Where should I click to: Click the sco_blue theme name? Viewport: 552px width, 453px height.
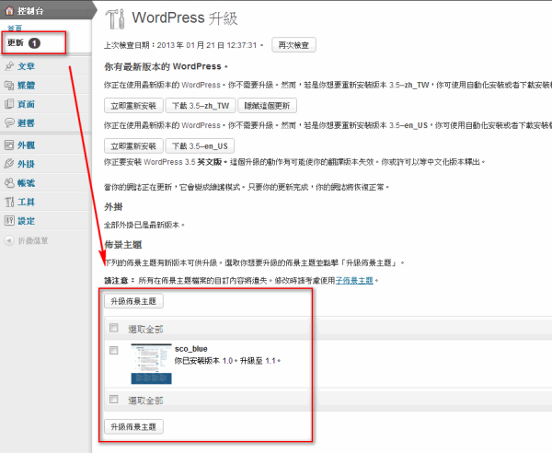pyautogui.click(x=190, y=349)
